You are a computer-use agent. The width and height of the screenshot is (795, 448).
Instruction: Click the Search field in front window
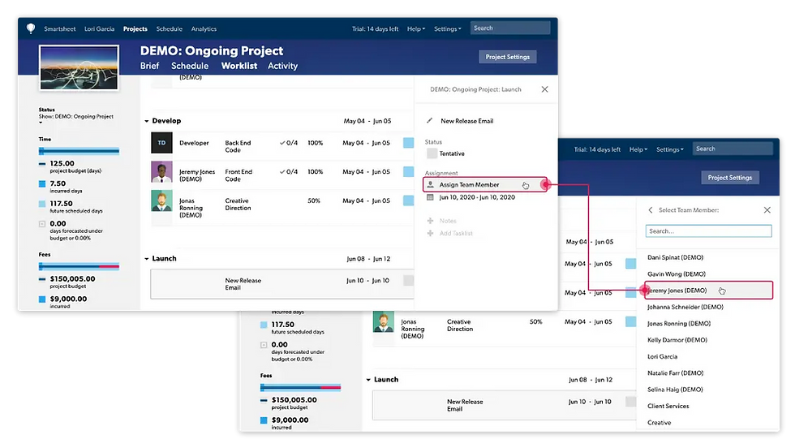[510, 28]
